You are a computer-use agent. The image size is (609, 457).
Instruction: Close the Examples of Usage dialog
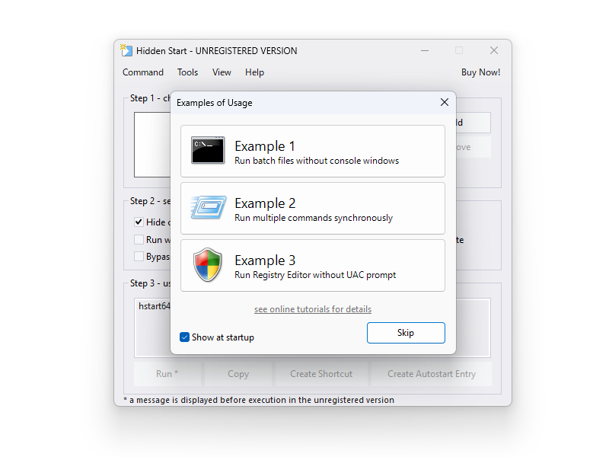(x=445, y=102)
